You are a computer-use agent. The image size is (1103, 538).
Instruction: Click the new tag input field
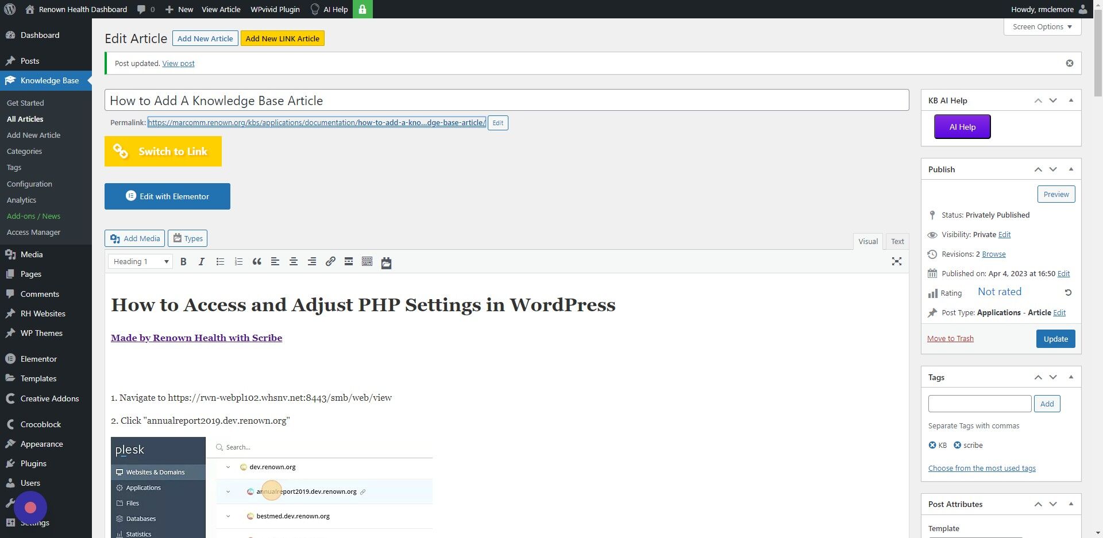979,404
